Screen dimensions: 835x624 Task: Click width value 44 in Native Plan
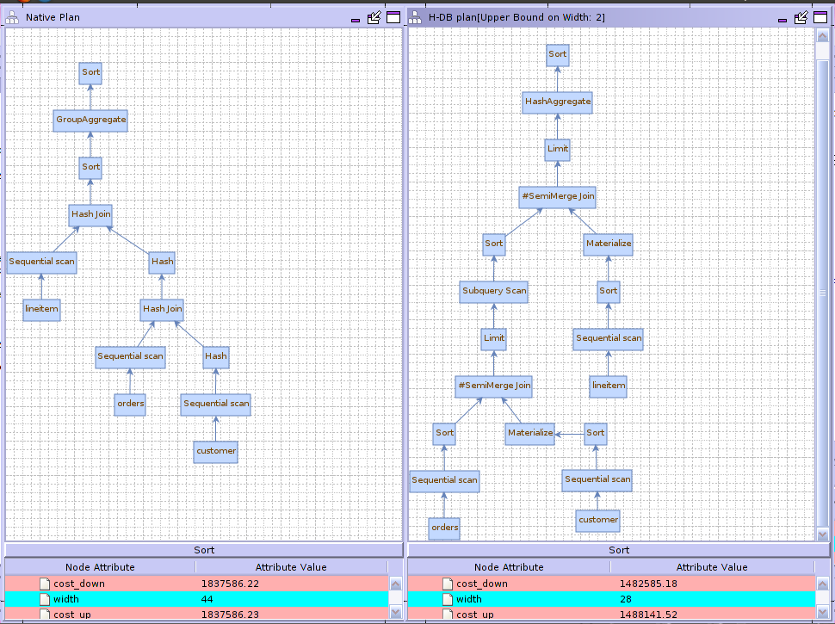pyautogui.click(x=207, y=599)
